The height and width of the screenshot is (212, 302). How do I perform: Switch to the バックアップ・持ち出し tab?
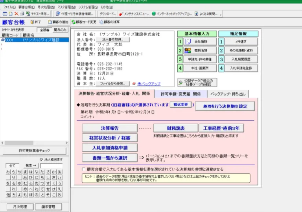tap(228, 94)
